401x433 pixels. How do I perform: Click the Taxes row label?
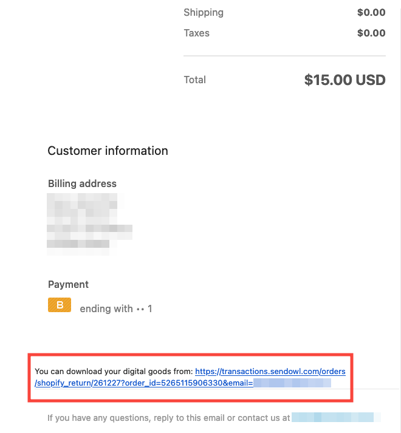pos(196,33)
